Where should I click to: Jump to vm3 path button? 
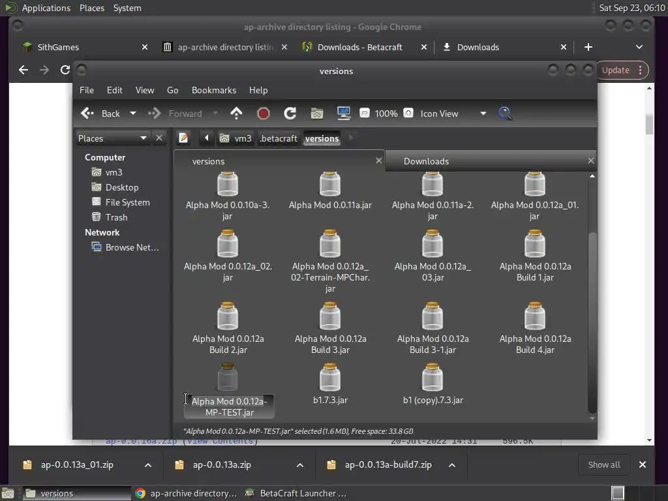click(x=235, y=138)
